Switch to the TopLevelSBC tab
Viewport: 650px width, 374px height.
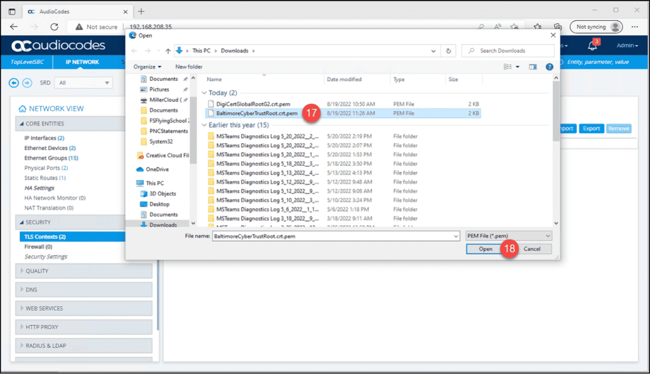pos(27,61)
